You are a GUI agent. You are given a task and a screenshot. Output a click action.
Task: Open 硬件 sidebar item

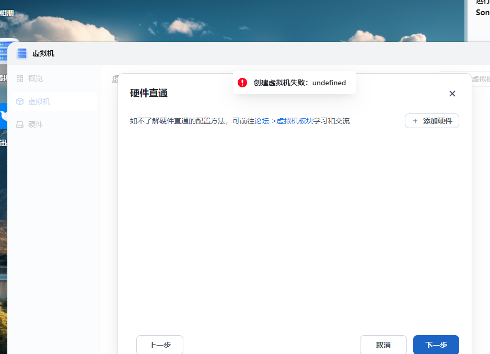click(x=54, y=124)
